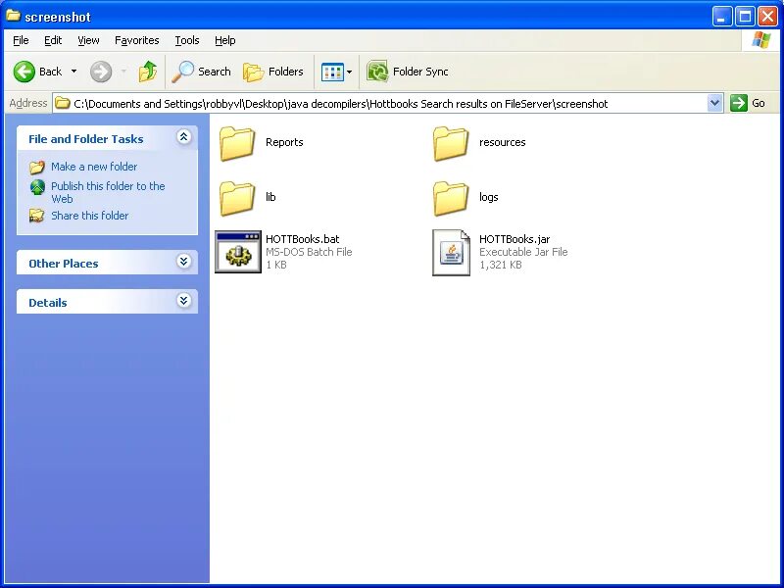Viewport: 784px width, 588px height.
Task: Click the resources folder name label
Action: [503, 142]
